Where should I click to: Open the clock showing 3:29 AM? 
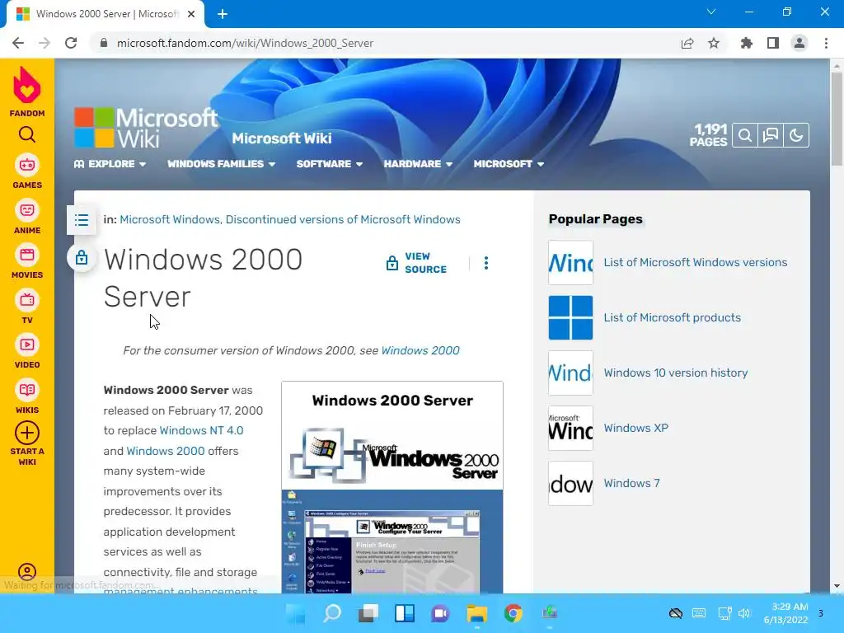point(785,613)
